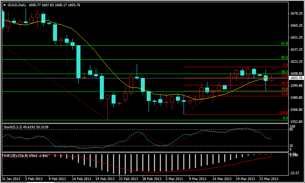Image resolution: width=305 pixels, height=183 pixels.
Task: Click the 1608.80 price axis label
Action: (x=296, y=74)
